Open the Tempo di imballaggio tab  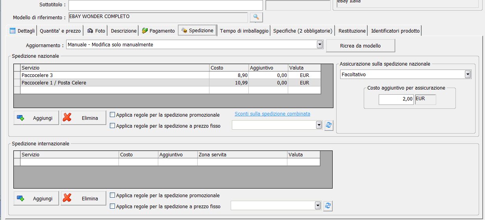click(x=244, y=31)
